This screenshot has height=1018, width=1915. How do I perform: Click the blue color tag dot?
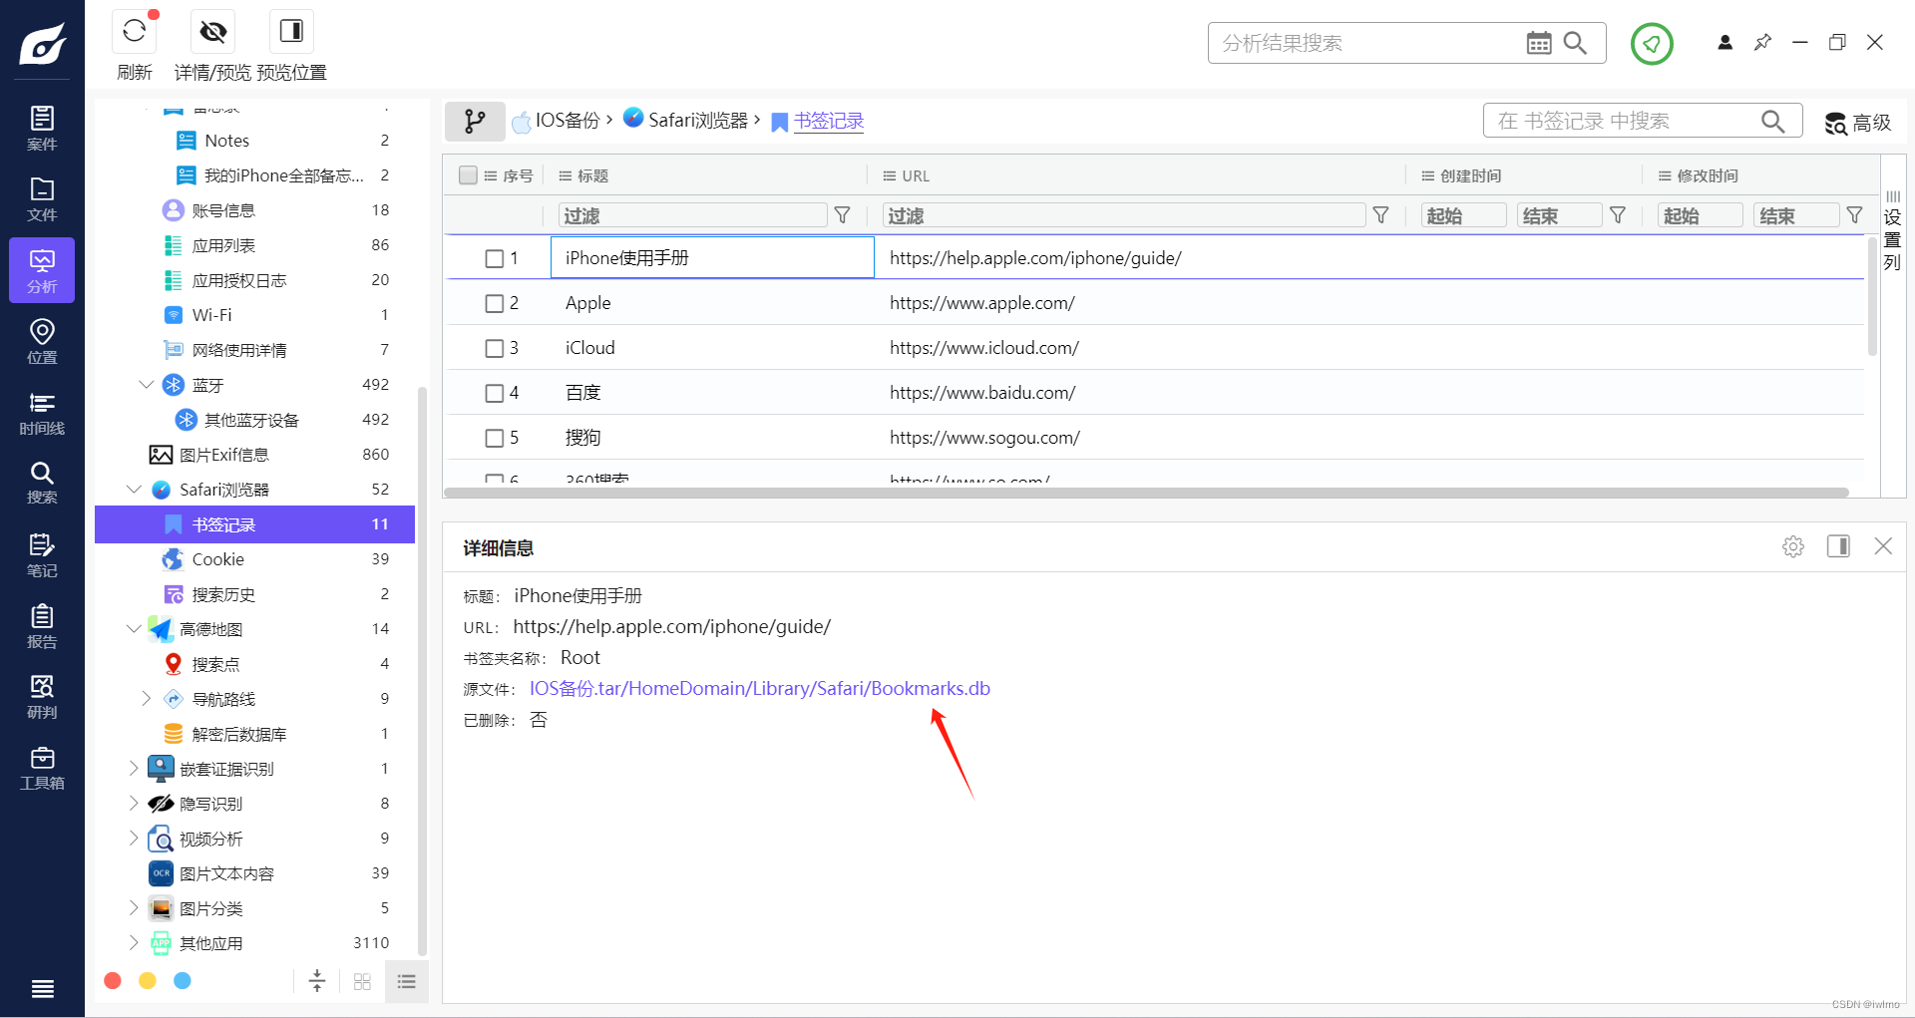(183, 981)
